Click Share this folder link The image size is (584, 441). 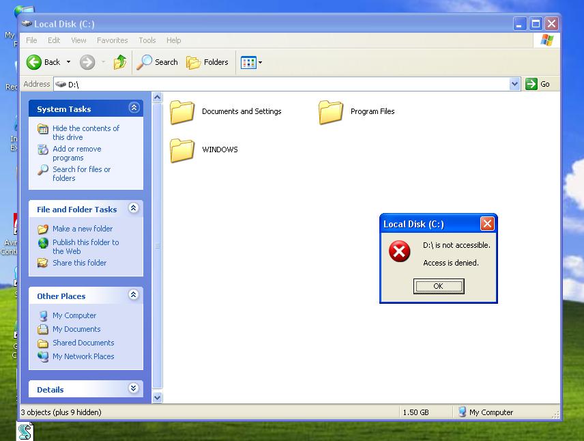pos(79,263)
